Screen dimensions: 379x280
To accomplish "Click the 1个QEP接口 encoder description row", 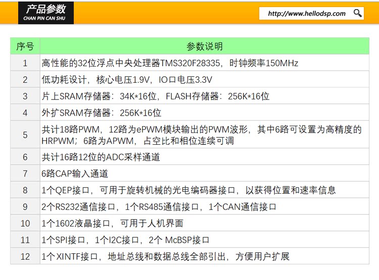I will (x=205, y=190).
